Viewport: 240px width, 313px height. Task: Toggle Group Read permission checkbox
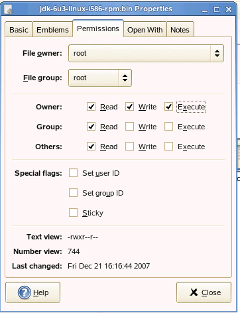(91, 127)
